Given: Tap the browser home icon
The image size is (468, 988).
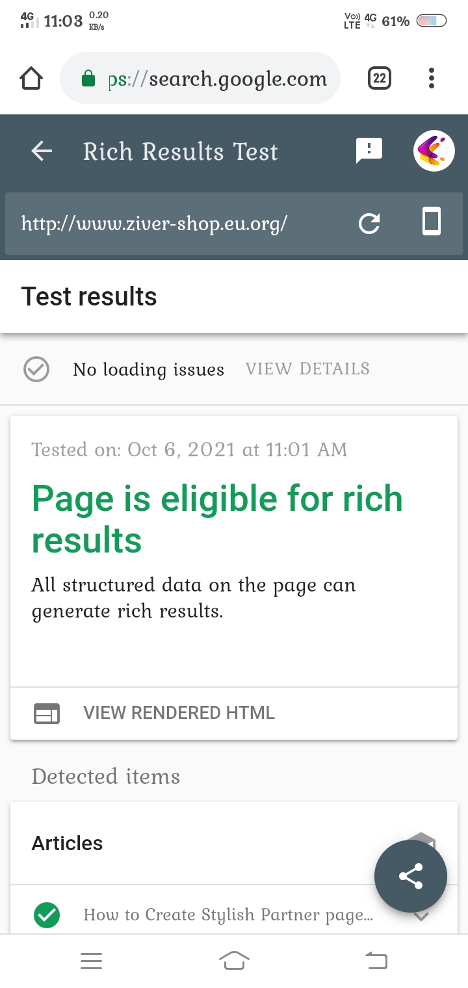Looking at the screenshot, I should click(31, 79).
